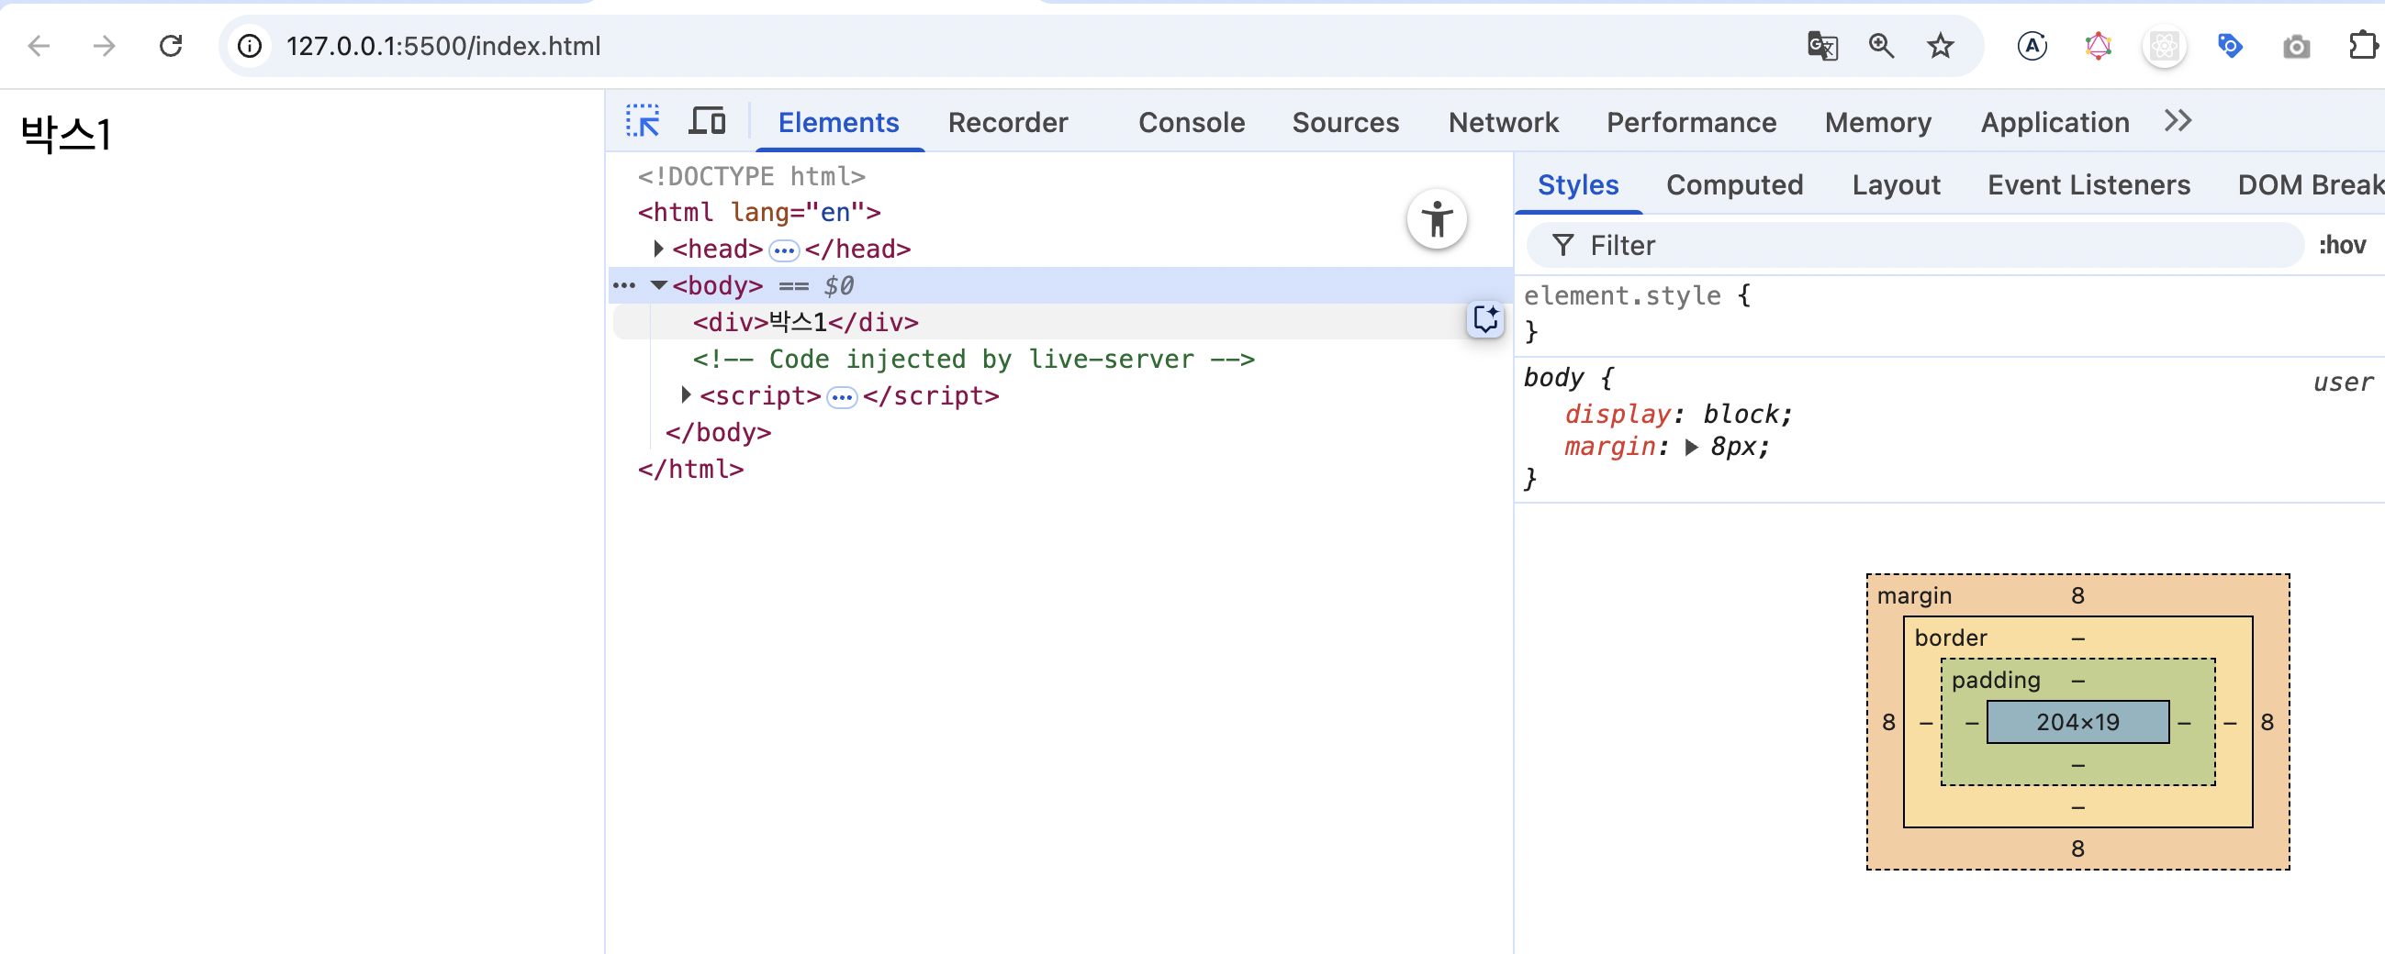Expand the head element node

click(x=658, y=249)
